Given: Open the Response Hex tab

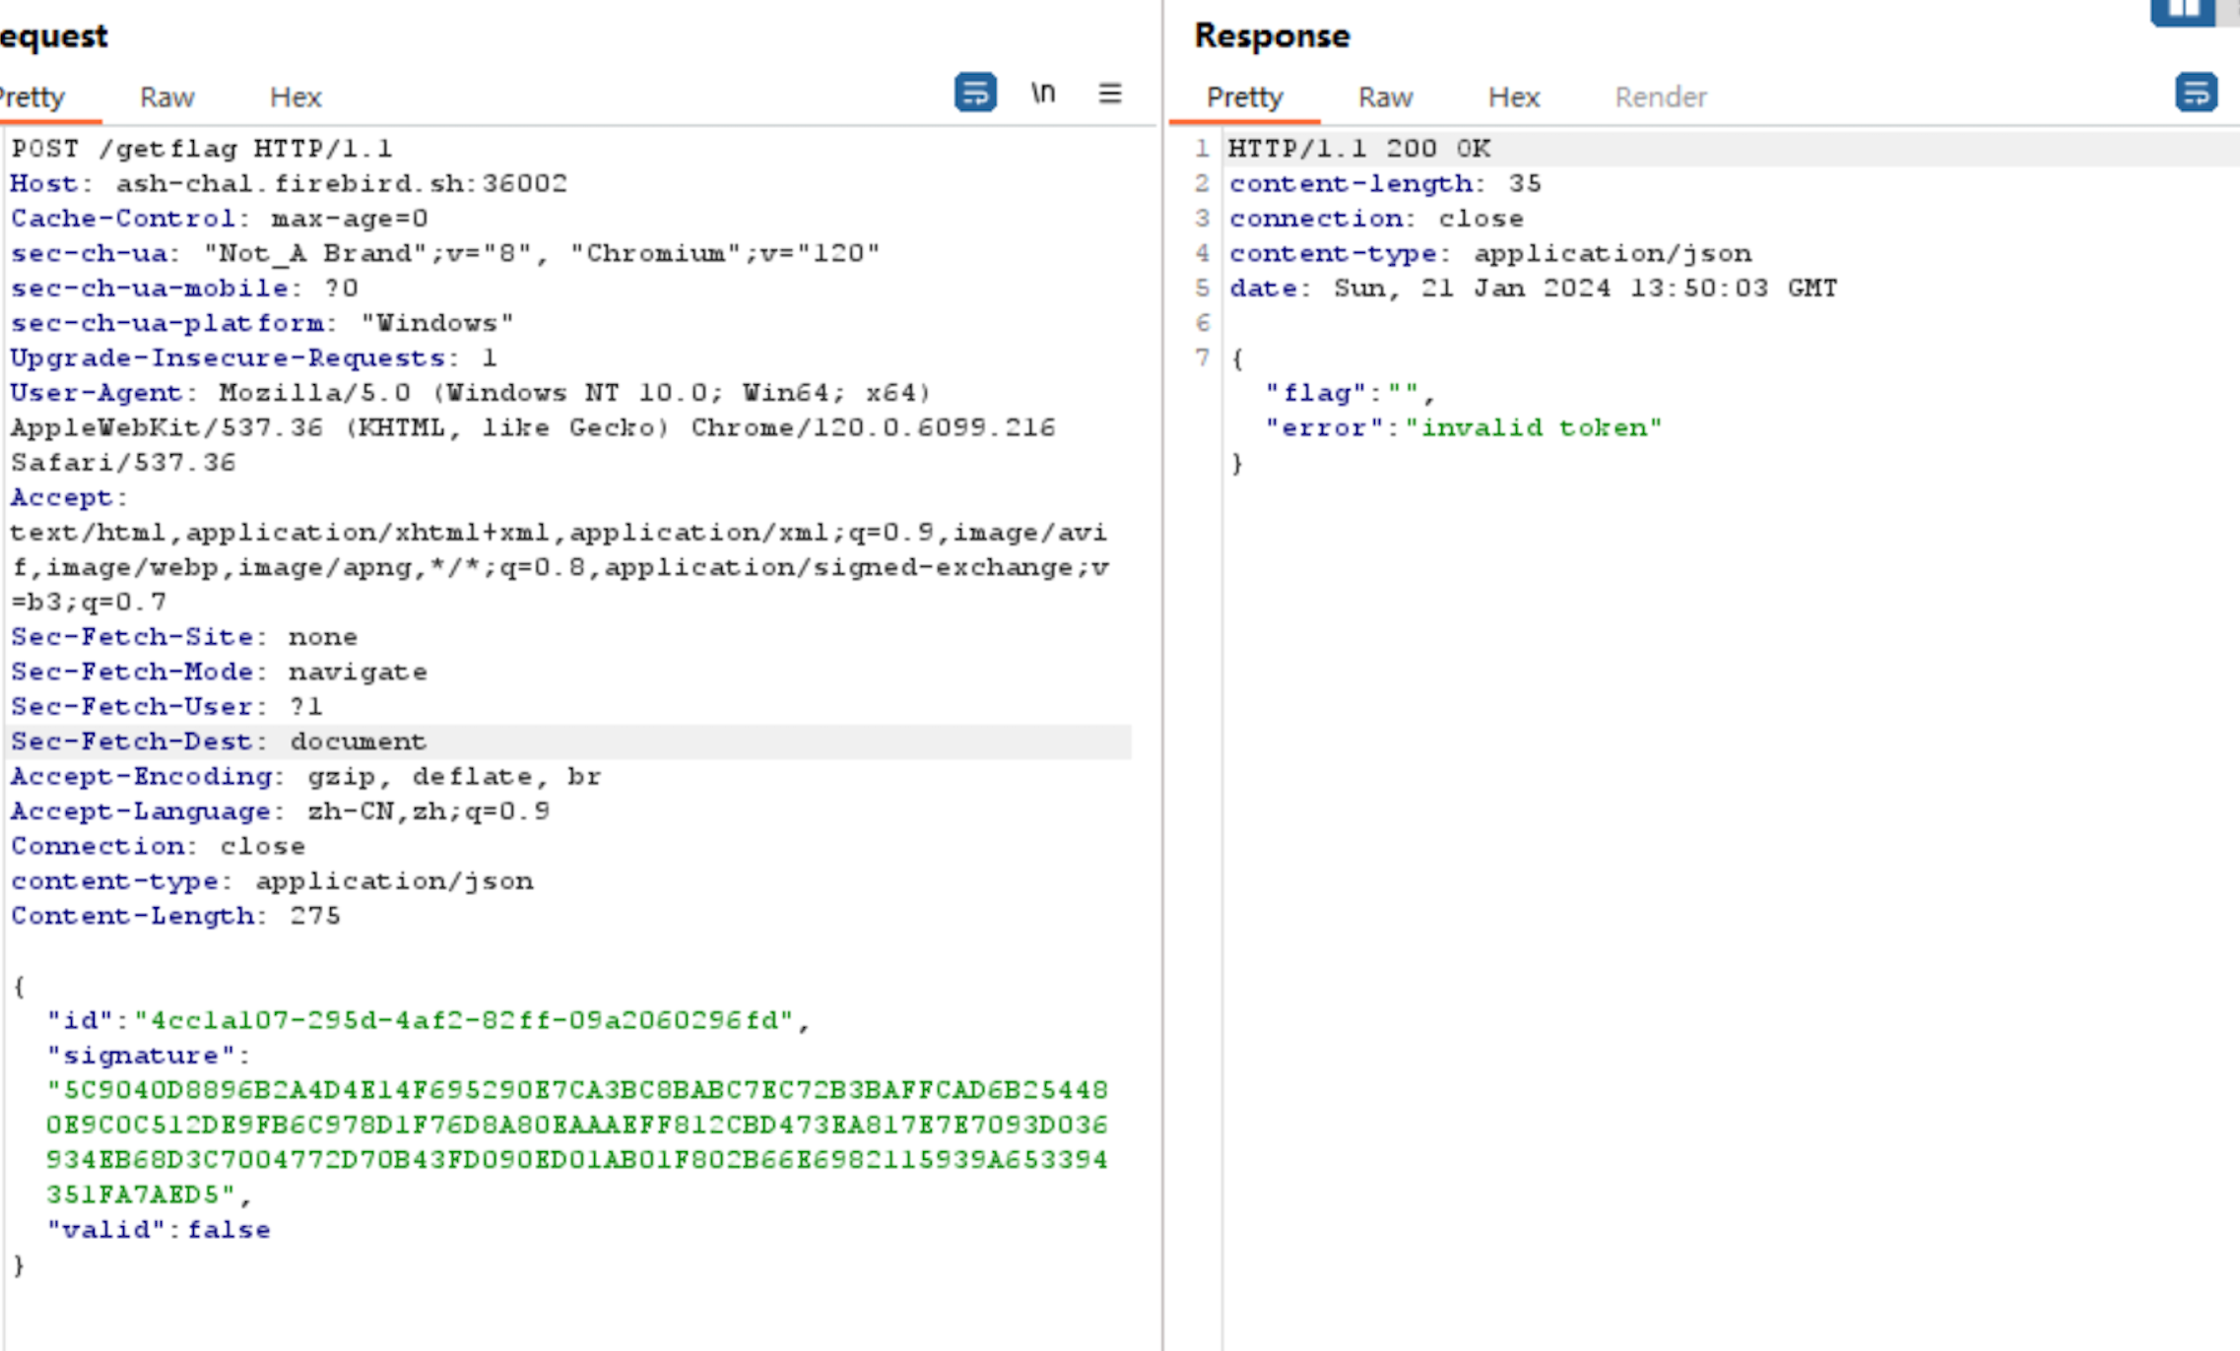Looking at the screenshot, I should 1513,97.
